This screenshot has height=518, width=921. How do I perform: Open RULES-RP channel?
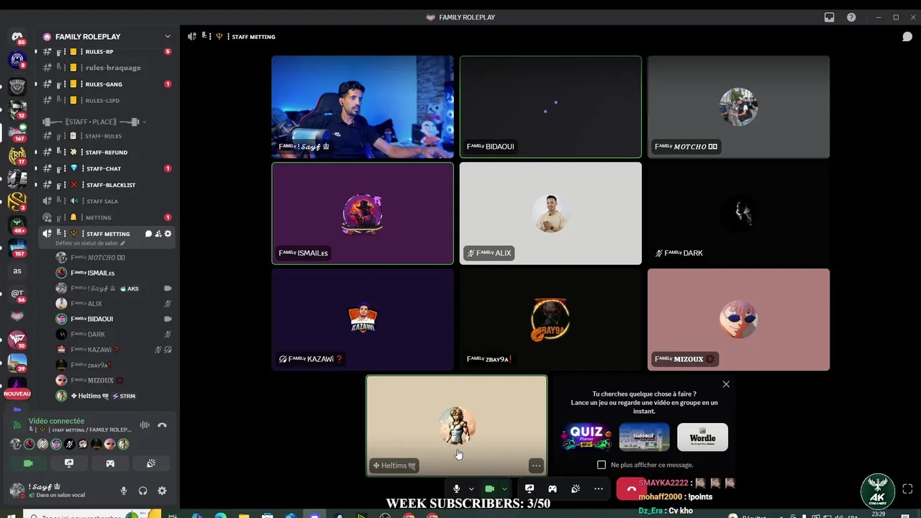(106, 52)
